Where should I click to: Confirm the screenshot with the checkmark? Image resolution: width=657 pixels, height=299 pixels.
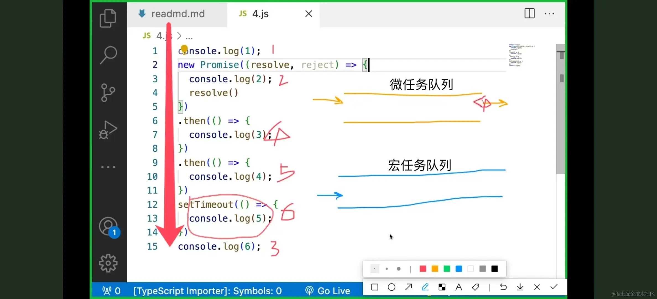point(554,287)
